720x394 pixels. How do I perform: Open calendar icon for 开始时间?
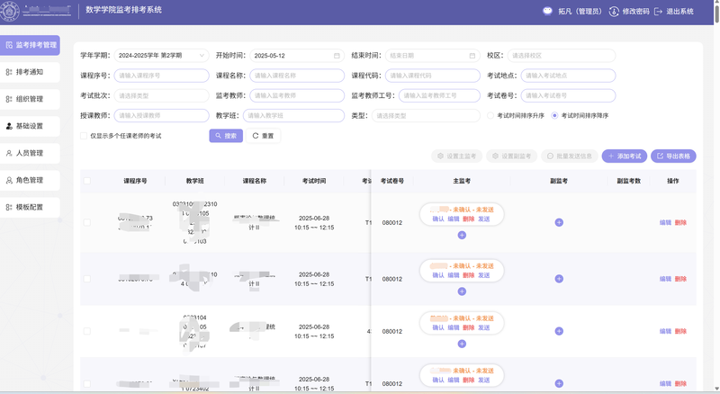point(337,56)
